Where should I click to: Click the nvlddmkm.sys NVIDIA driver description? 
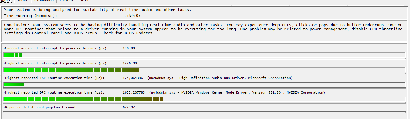(237, 92)
